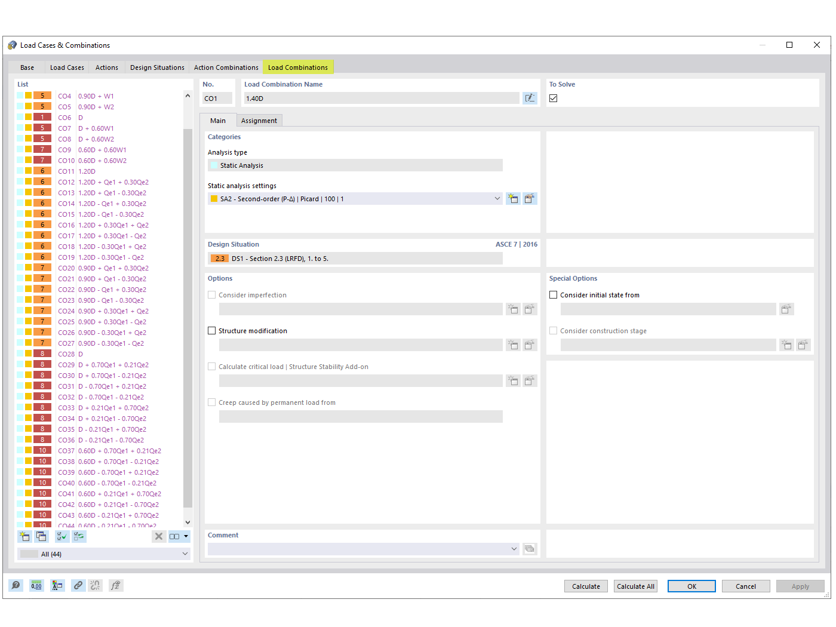Click the edit icon in the critical load row
The height and width of the screenshot is (627, 836).
(x=530, y=381)
